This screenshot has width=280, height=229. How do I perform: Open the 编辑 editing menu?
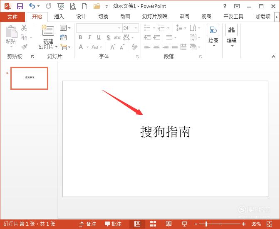tap(232, 36)
